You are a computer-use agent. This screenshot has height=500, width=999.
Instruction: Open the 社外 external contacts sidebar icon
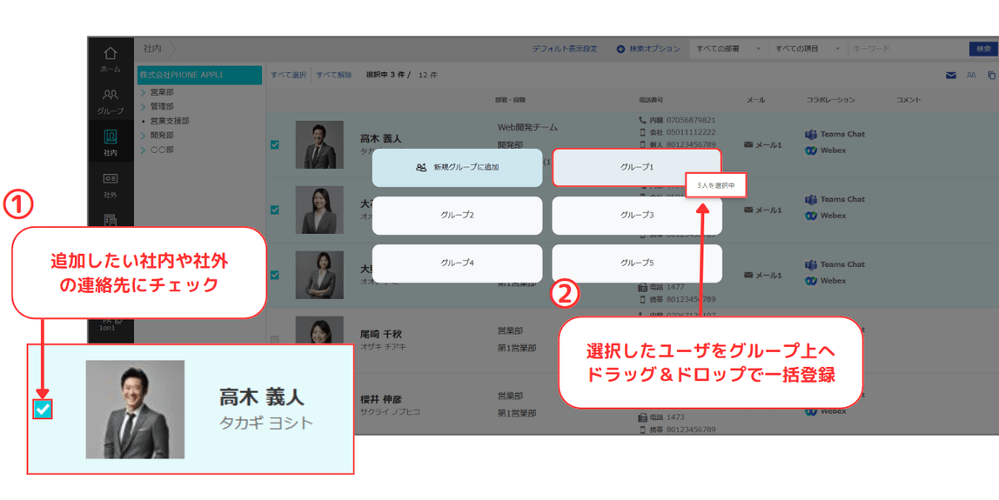tap(111, 185)
